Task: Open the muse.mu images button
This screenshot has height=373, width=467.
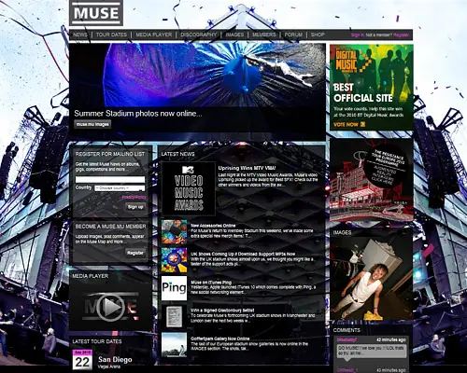Action: (x=92, y=124)
